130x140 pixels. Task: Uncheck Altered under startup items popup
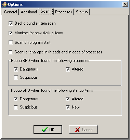coord(68,99)
